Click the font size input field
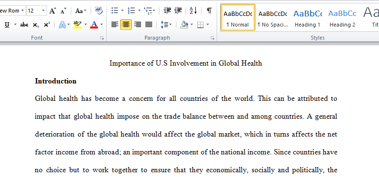Viewport: 379px width, 179px height. [33, 11]
